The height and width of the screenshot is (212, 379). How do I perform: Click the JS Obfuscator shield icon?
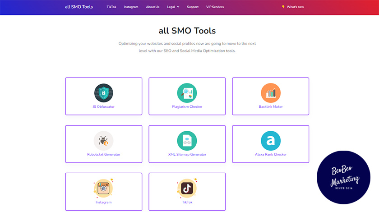coord(103,93)
